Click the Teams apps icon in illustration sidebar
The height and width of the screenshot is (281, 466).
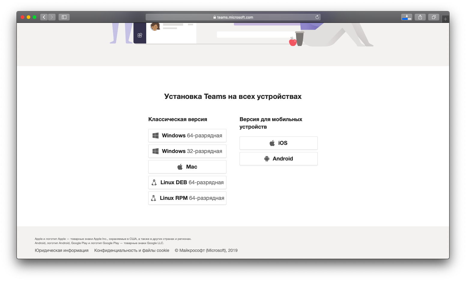coord(140,35)
